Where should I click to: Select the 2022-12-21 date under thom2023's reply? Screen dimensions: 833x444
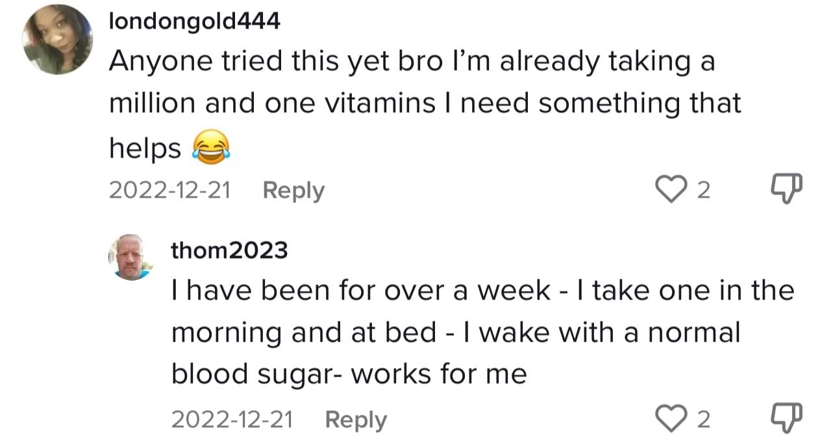click(x=232, y=420)
